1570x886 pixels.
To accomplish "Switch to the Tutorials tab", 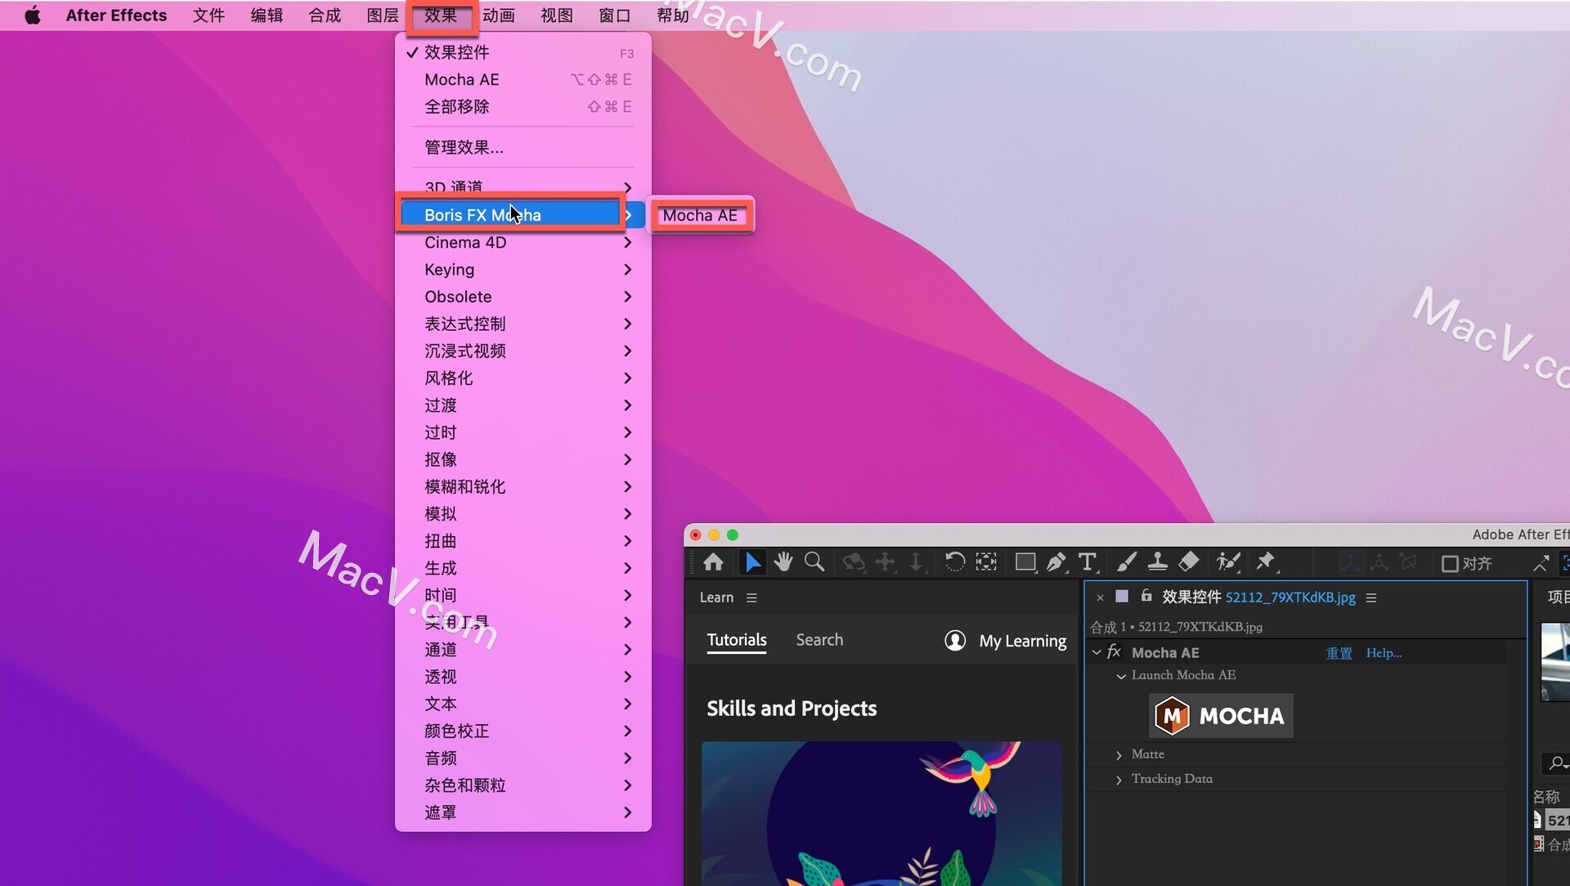I will [x=737, y=640].
